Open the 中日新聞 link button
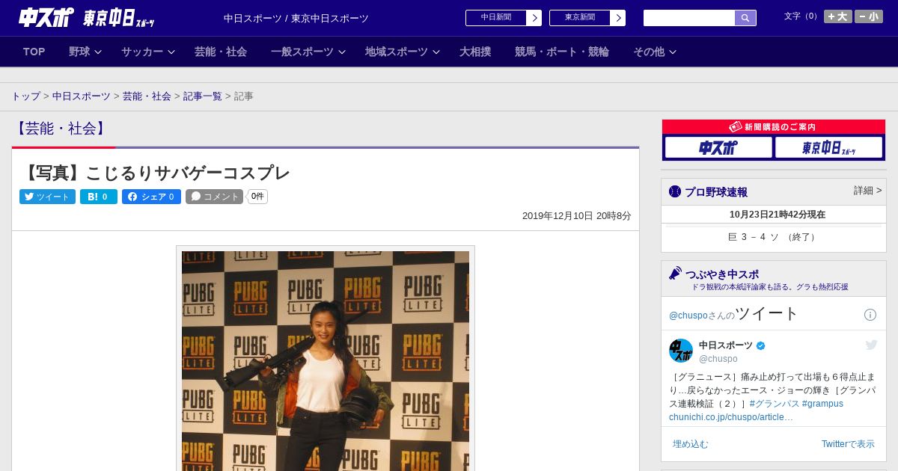This screenshot has height=471, width=898. [496, 18]
